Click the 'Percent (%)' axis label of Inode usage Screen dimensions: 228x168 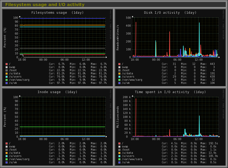point(5,117)
